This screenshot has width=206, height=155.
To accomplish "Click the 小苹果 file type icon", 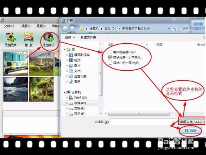I will [x=110, y=57].
